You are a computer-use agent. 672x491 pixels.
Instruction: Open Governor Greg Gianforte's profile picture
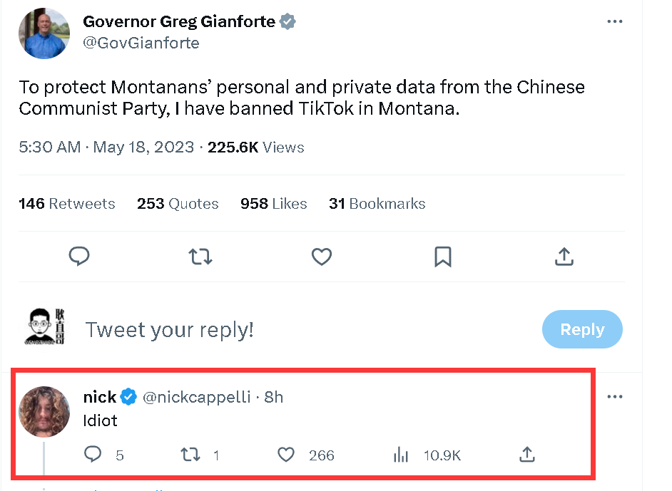(44, 33)
